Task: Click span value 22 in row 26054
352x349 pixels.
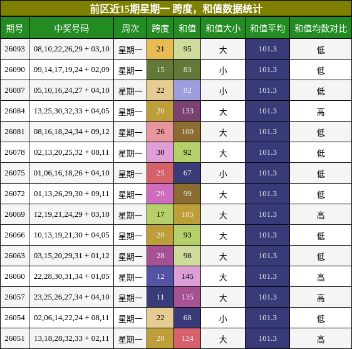Action: coord(160,318)
